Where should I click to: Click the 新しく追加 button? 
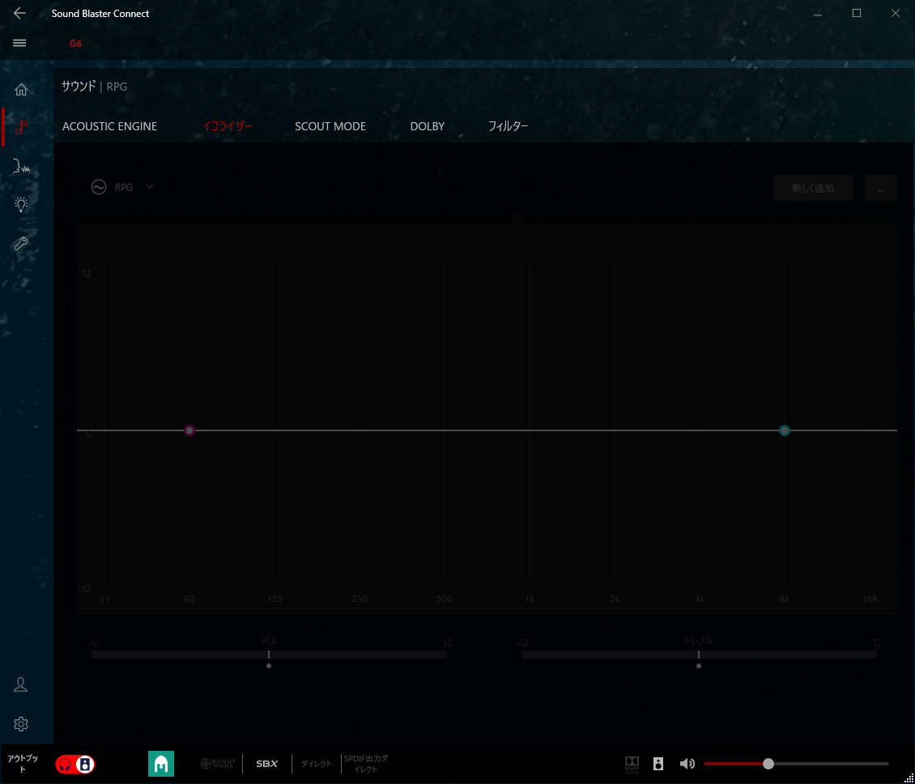813,189
